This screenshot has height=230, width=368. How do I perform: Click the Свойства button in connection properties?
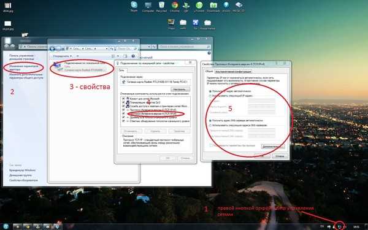180,131
